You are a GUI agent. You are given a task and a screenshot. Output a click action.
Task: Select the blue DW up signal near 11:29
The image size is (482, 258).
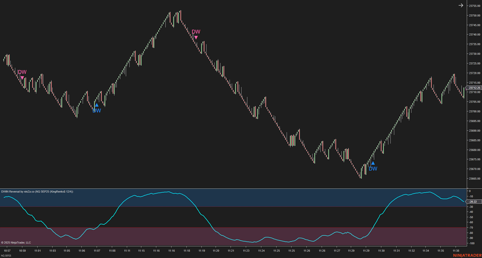pos(373,166)
